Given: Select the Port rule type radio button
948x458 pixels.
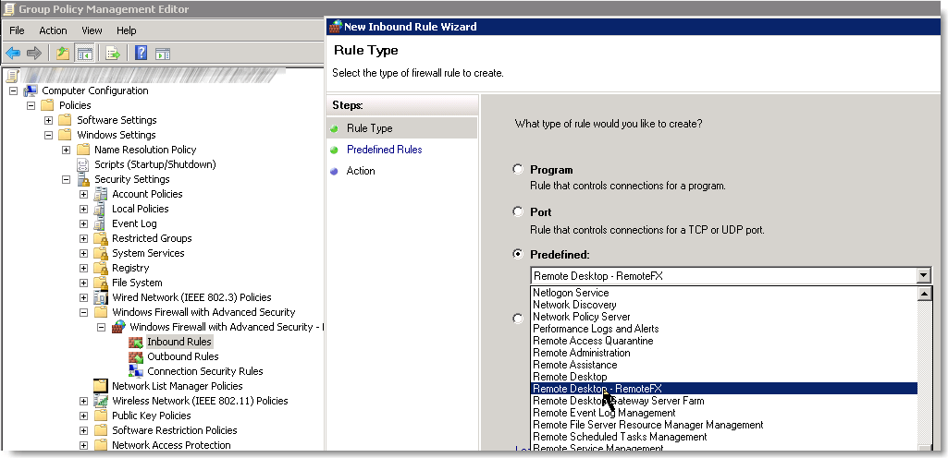Looking at the screenshot, I should coord(518,211).
